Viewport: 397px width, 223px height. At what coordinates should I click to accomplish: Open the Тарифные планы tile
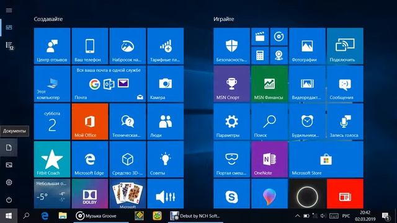tap(166, 46)
